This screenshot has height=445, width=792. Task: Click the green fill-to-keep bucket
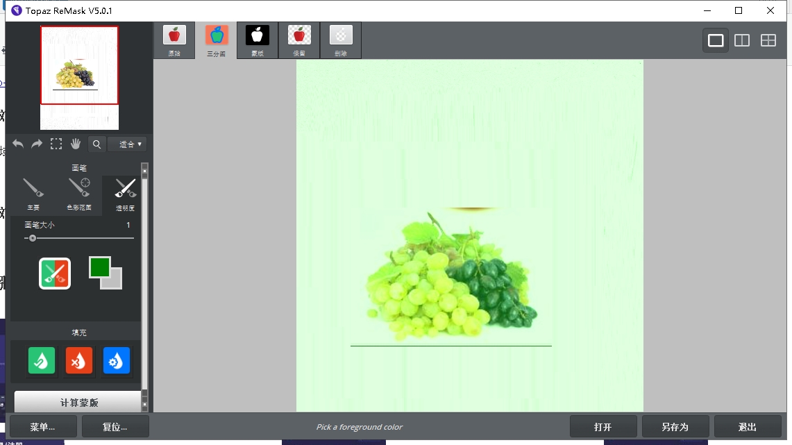(42, 360)
